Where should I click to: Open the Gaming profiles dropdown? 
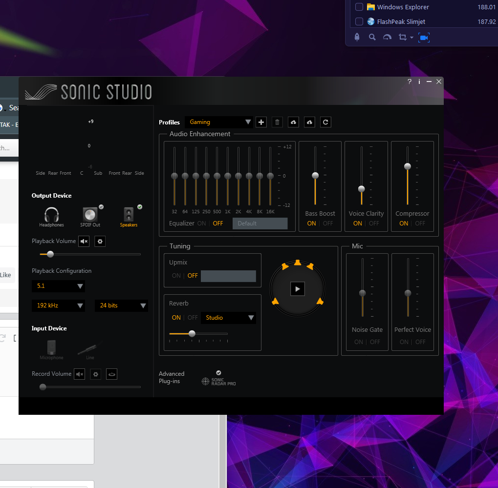tap(219, 122)
